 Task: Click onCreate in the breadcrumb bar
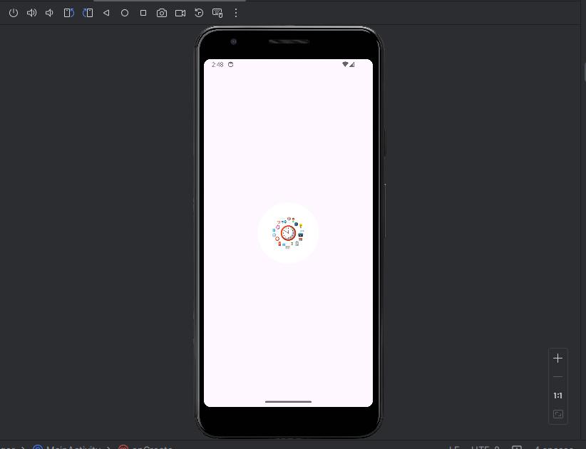[152, 447]
